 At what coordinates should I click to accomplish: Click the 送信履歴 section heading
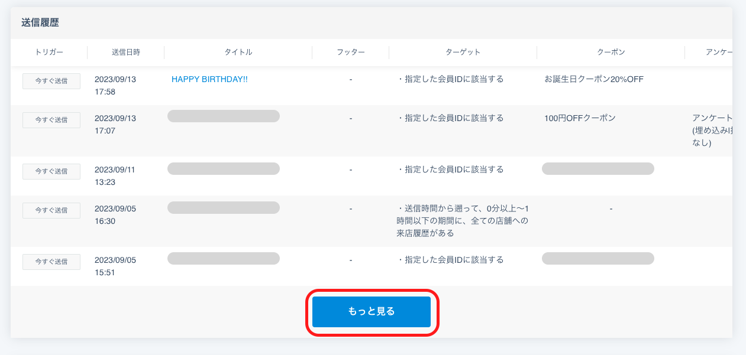point(40,23)
